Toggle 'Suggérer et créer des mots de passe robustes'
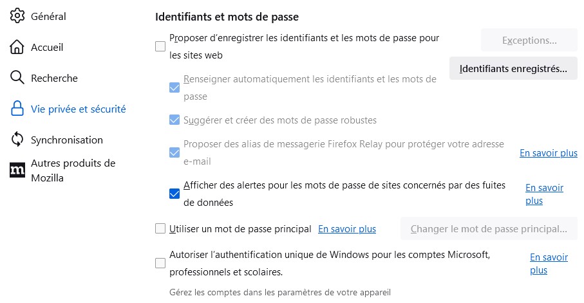Image resolution: width=584 pixels, height=303 pixels. click(174, 120)
